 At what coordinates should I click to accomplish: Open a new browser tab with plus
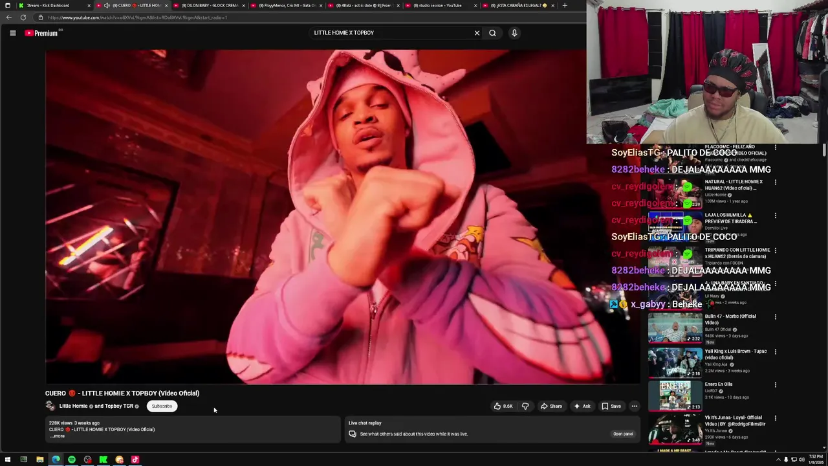point(565,5)
